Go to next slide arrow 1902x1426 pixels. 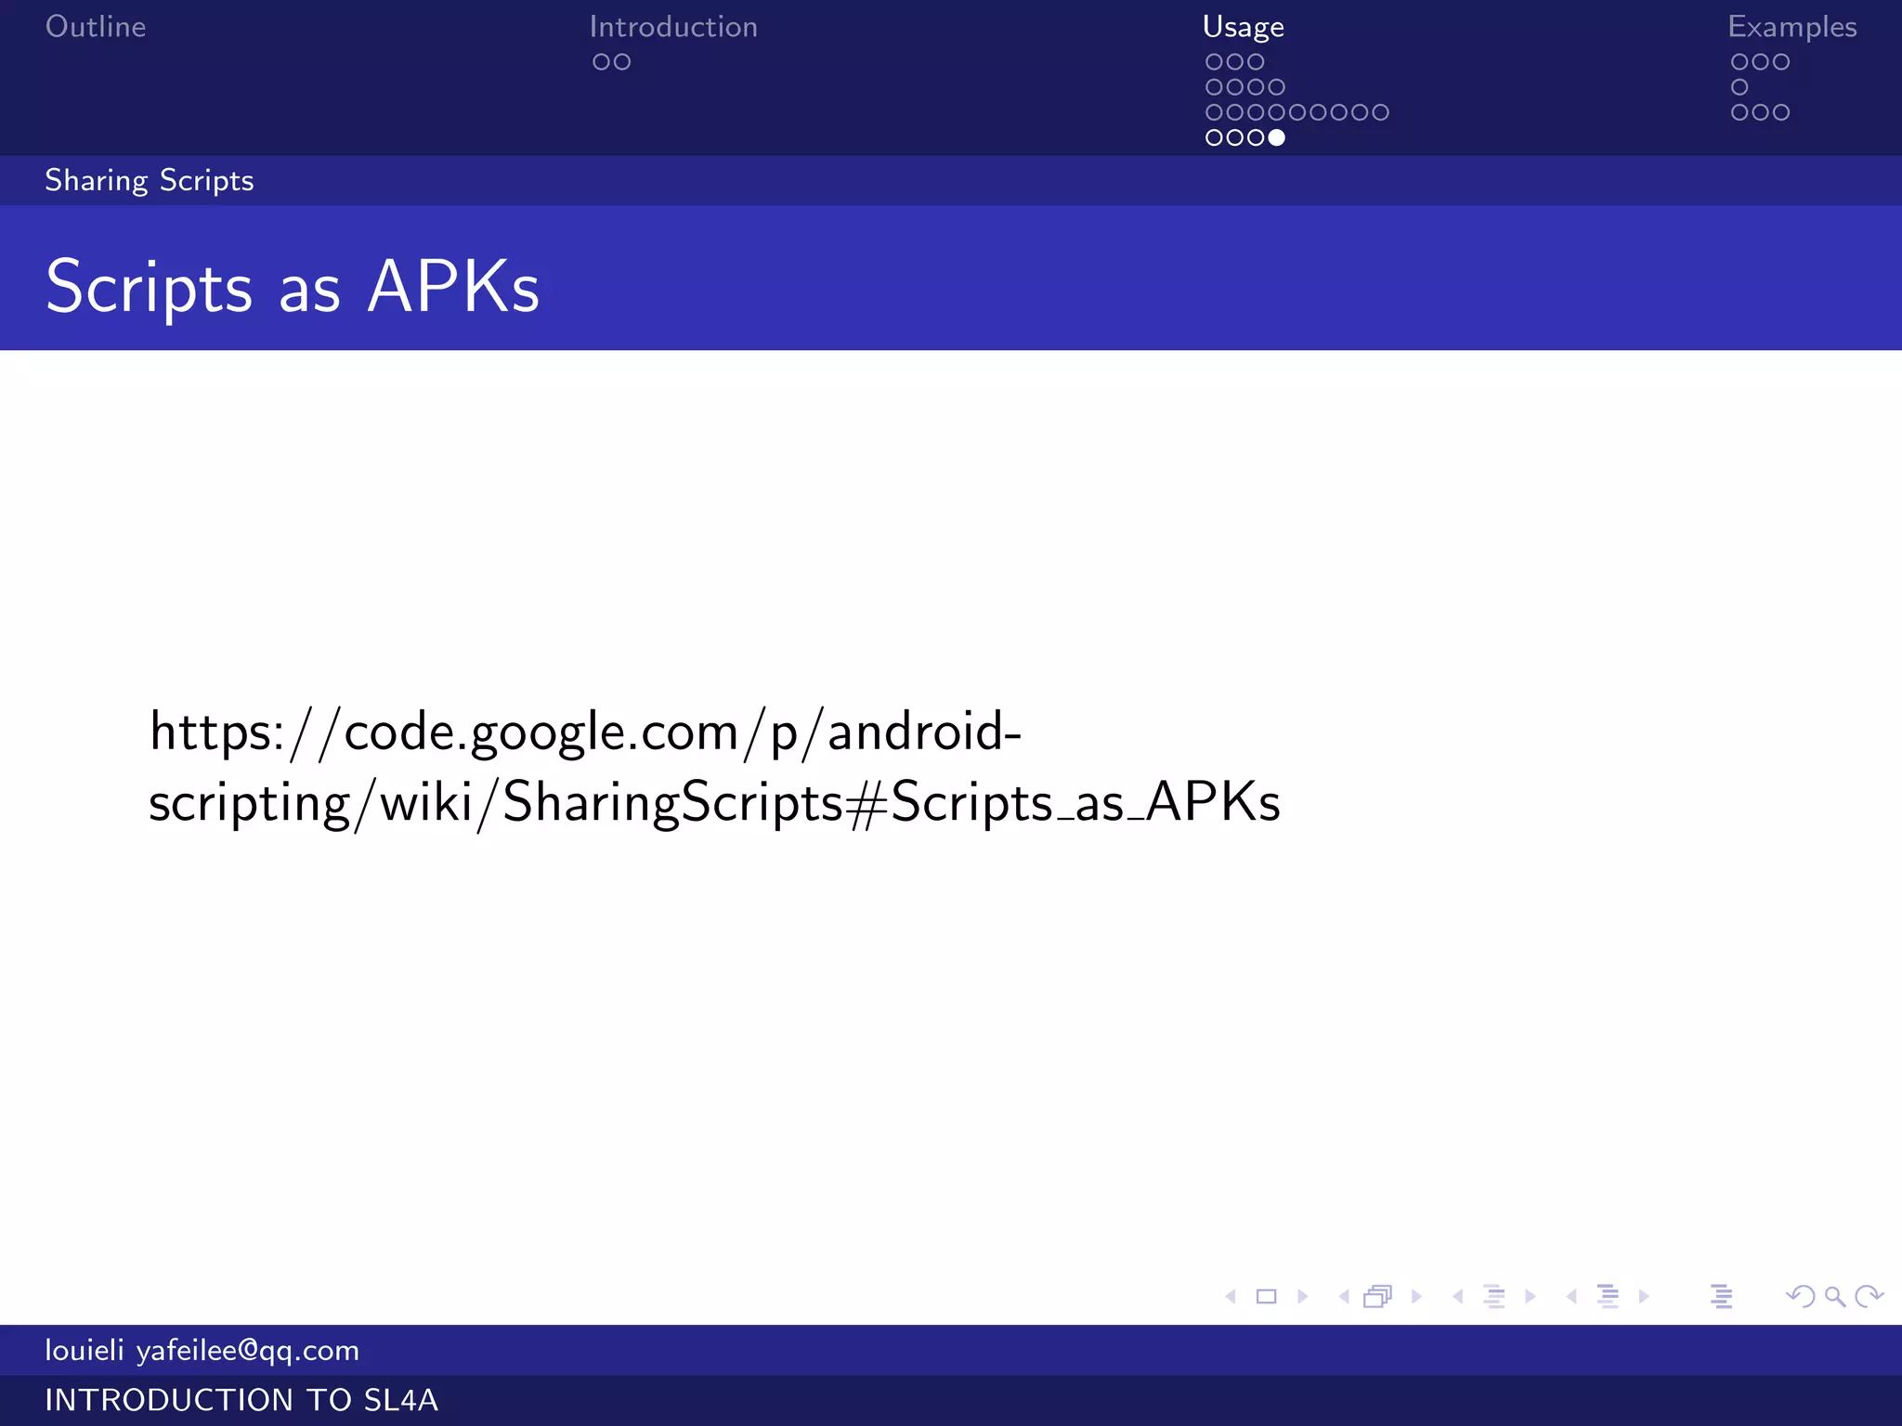(x=1302, y=1296)
